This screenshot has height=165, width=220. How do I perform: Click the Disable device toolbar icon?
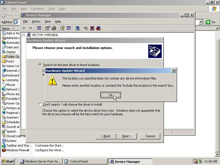[98, 28]
